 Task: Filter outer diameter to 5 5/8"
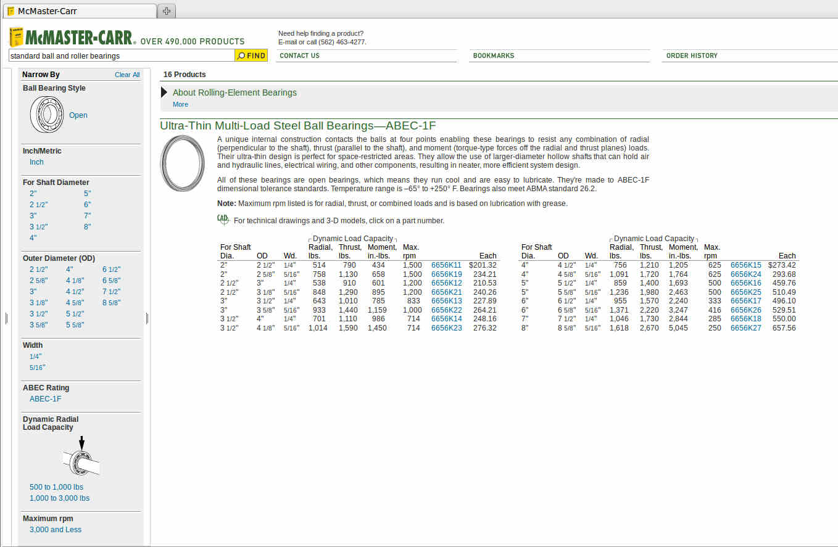pos(75,325)
